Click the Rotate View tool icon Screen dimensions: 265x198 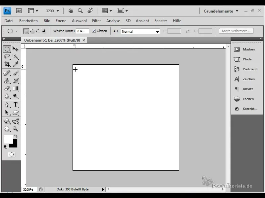click(x=90, y=11)
